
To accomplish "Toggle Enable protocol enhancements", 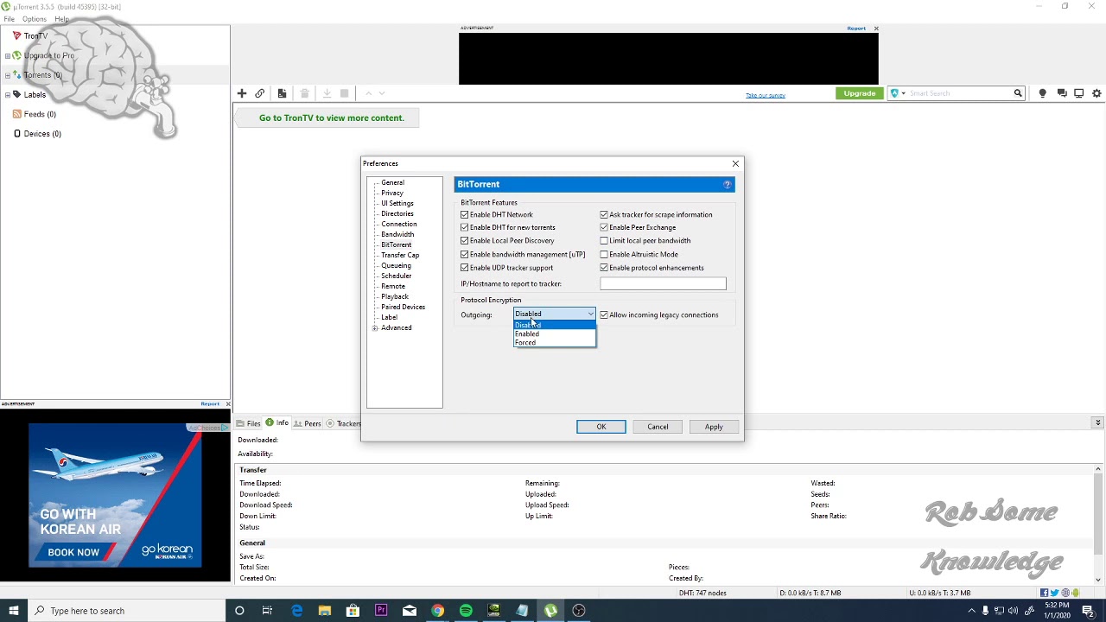I will [604, 268].
